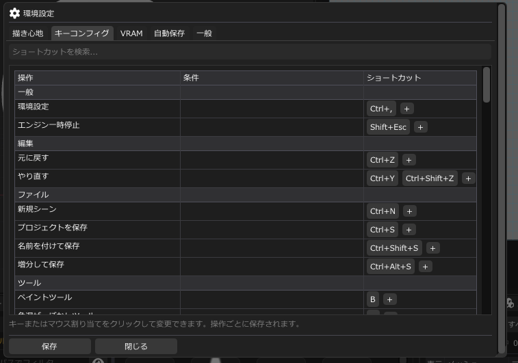Select the ペイントツール row label

[45, 297]
